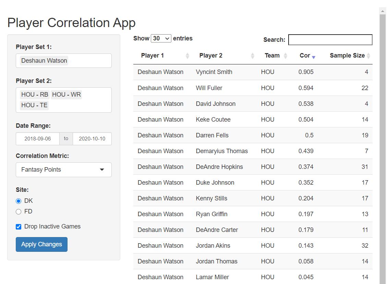Viewport: 389px width, 284px height.
Task: Select Demaryius Thomas cell
Action: point(222,151)
